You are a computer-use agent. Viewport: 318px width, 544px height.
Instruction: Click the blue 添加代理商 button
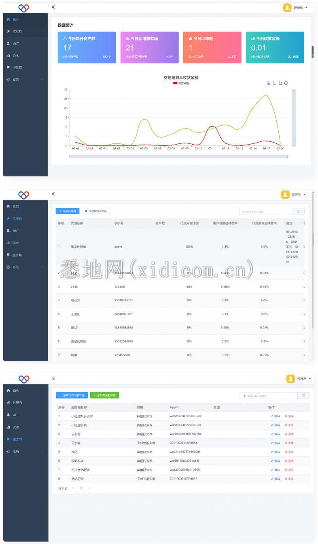[x=68, y=211]
